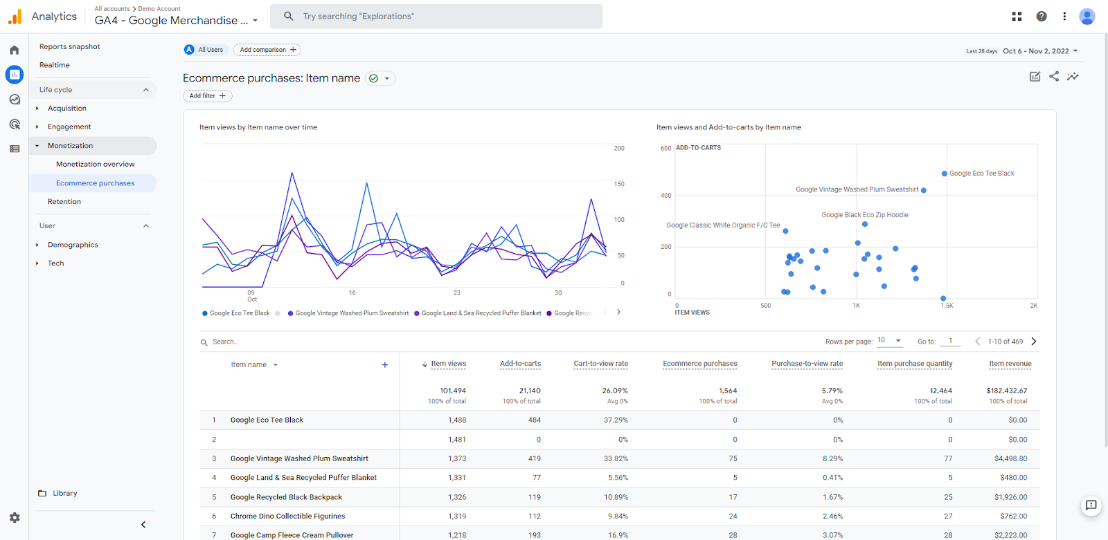This screenshot has width=1108, height=540.
Task: Sort by Item purchase quantity column
Action: (x=915, y=364)
